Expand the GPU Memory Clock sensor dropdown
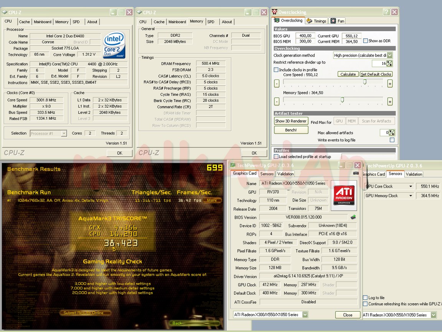Screen dimensions: 442x332 411,196
